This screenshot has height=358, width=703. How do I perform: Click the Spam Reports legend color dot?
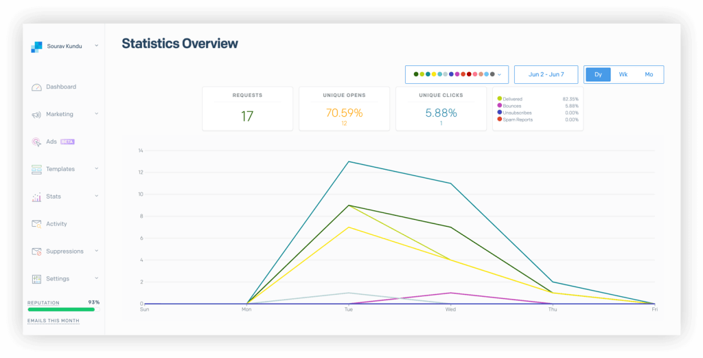[500, 119]
